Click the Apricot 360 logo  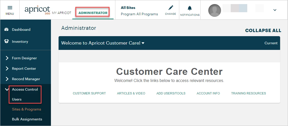(37, 10)
